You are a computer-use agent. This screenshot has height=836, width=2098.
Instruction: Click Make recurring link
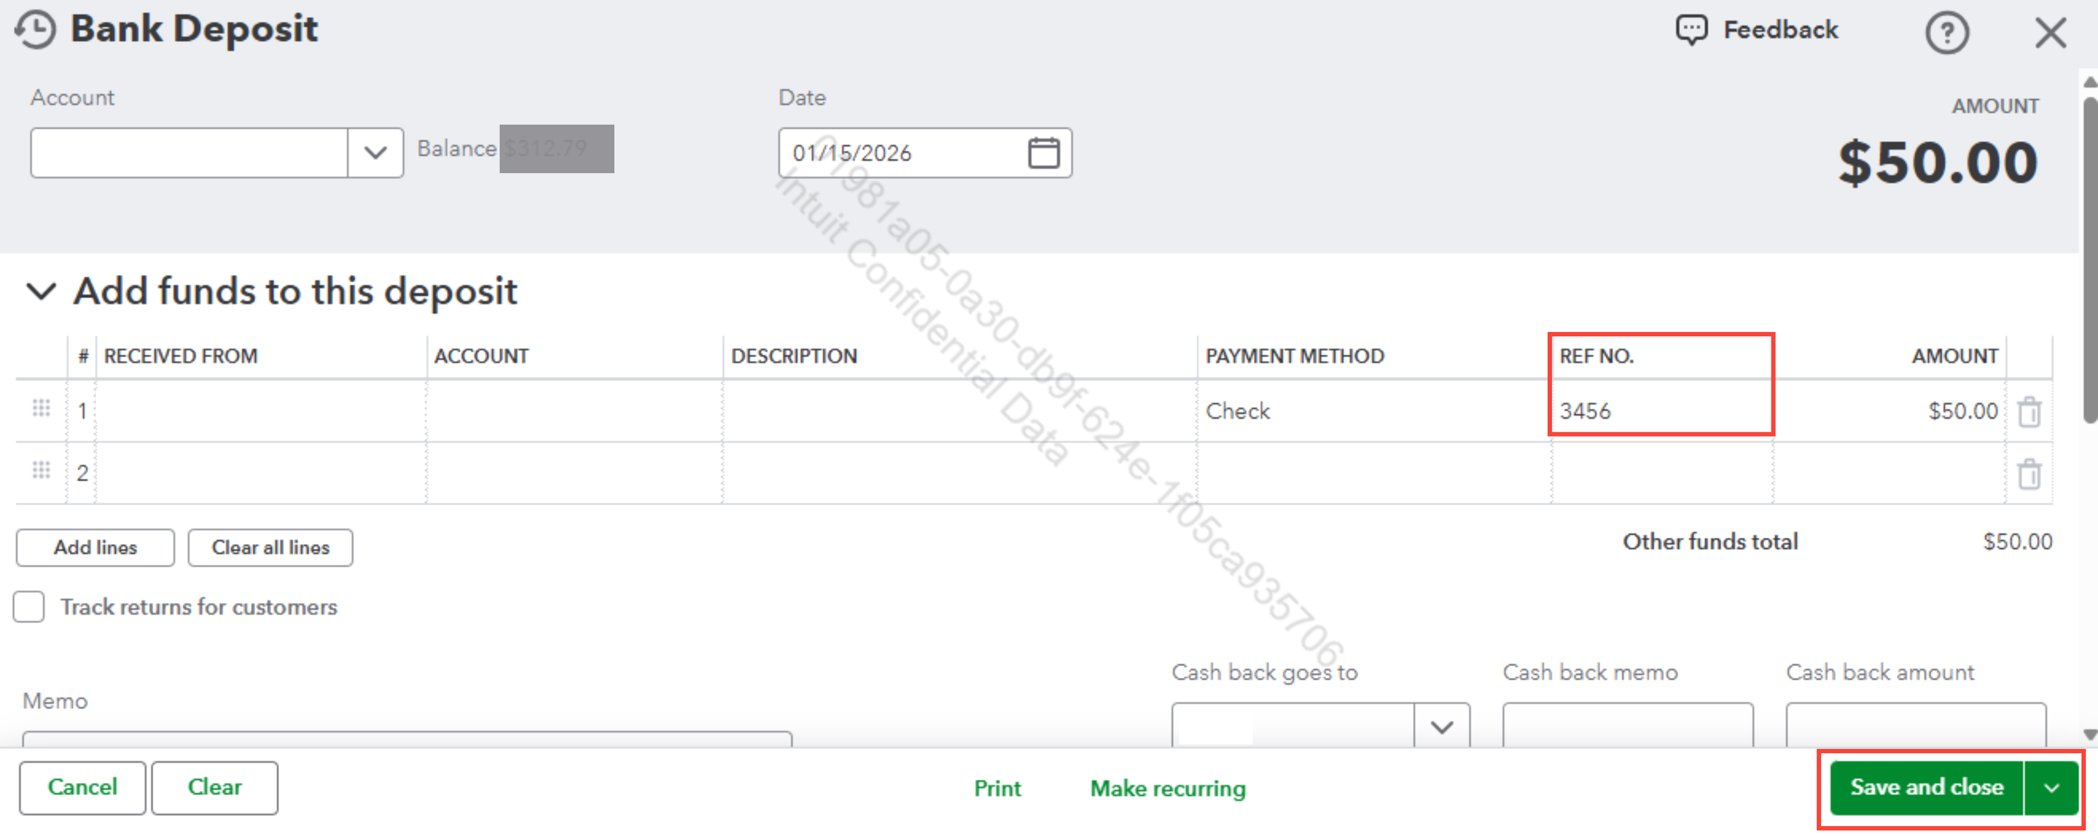[x=1167, y=788]
